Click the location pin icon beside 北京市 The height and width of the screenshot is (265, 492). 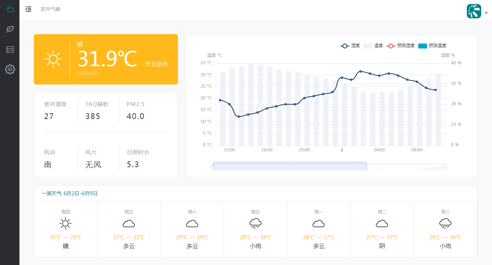click(147, 64)
